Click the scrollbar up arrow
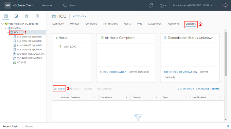This screenshot has height=129, width=231. [x=226, y=31]
